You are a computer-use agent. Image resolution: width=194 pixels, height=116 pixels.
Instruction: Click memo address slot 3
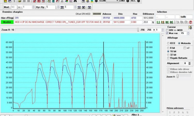178,112
